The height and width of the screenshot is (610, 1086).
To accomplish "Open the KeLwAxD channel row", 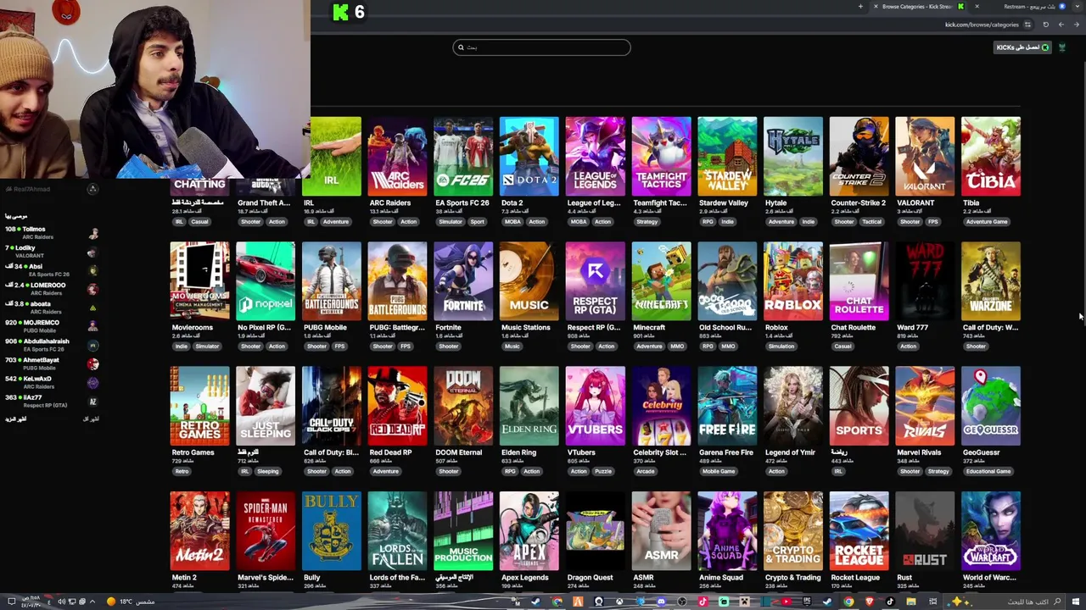I will click(x=51, y=382).
